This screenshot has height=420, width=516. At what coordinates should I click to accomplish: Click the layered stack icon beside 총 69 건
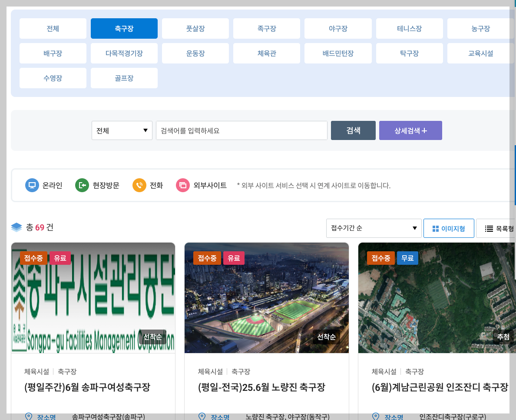click(17, 227)
